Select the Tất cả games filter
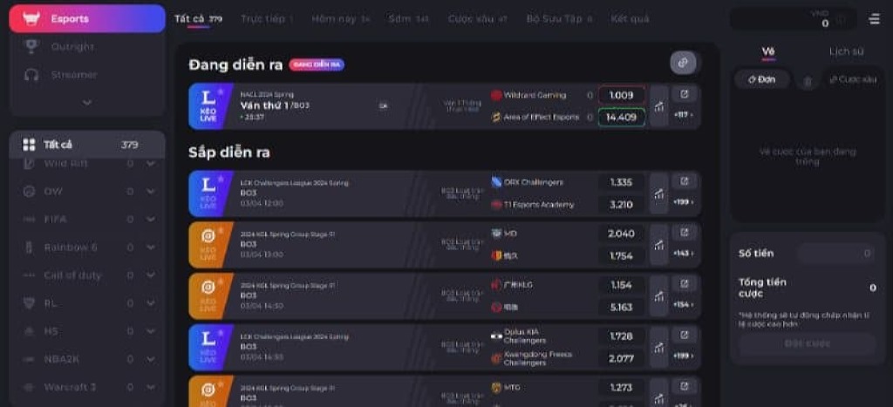Image resolution: width=893 pixels, height=407 pixels. coord(87,145)
